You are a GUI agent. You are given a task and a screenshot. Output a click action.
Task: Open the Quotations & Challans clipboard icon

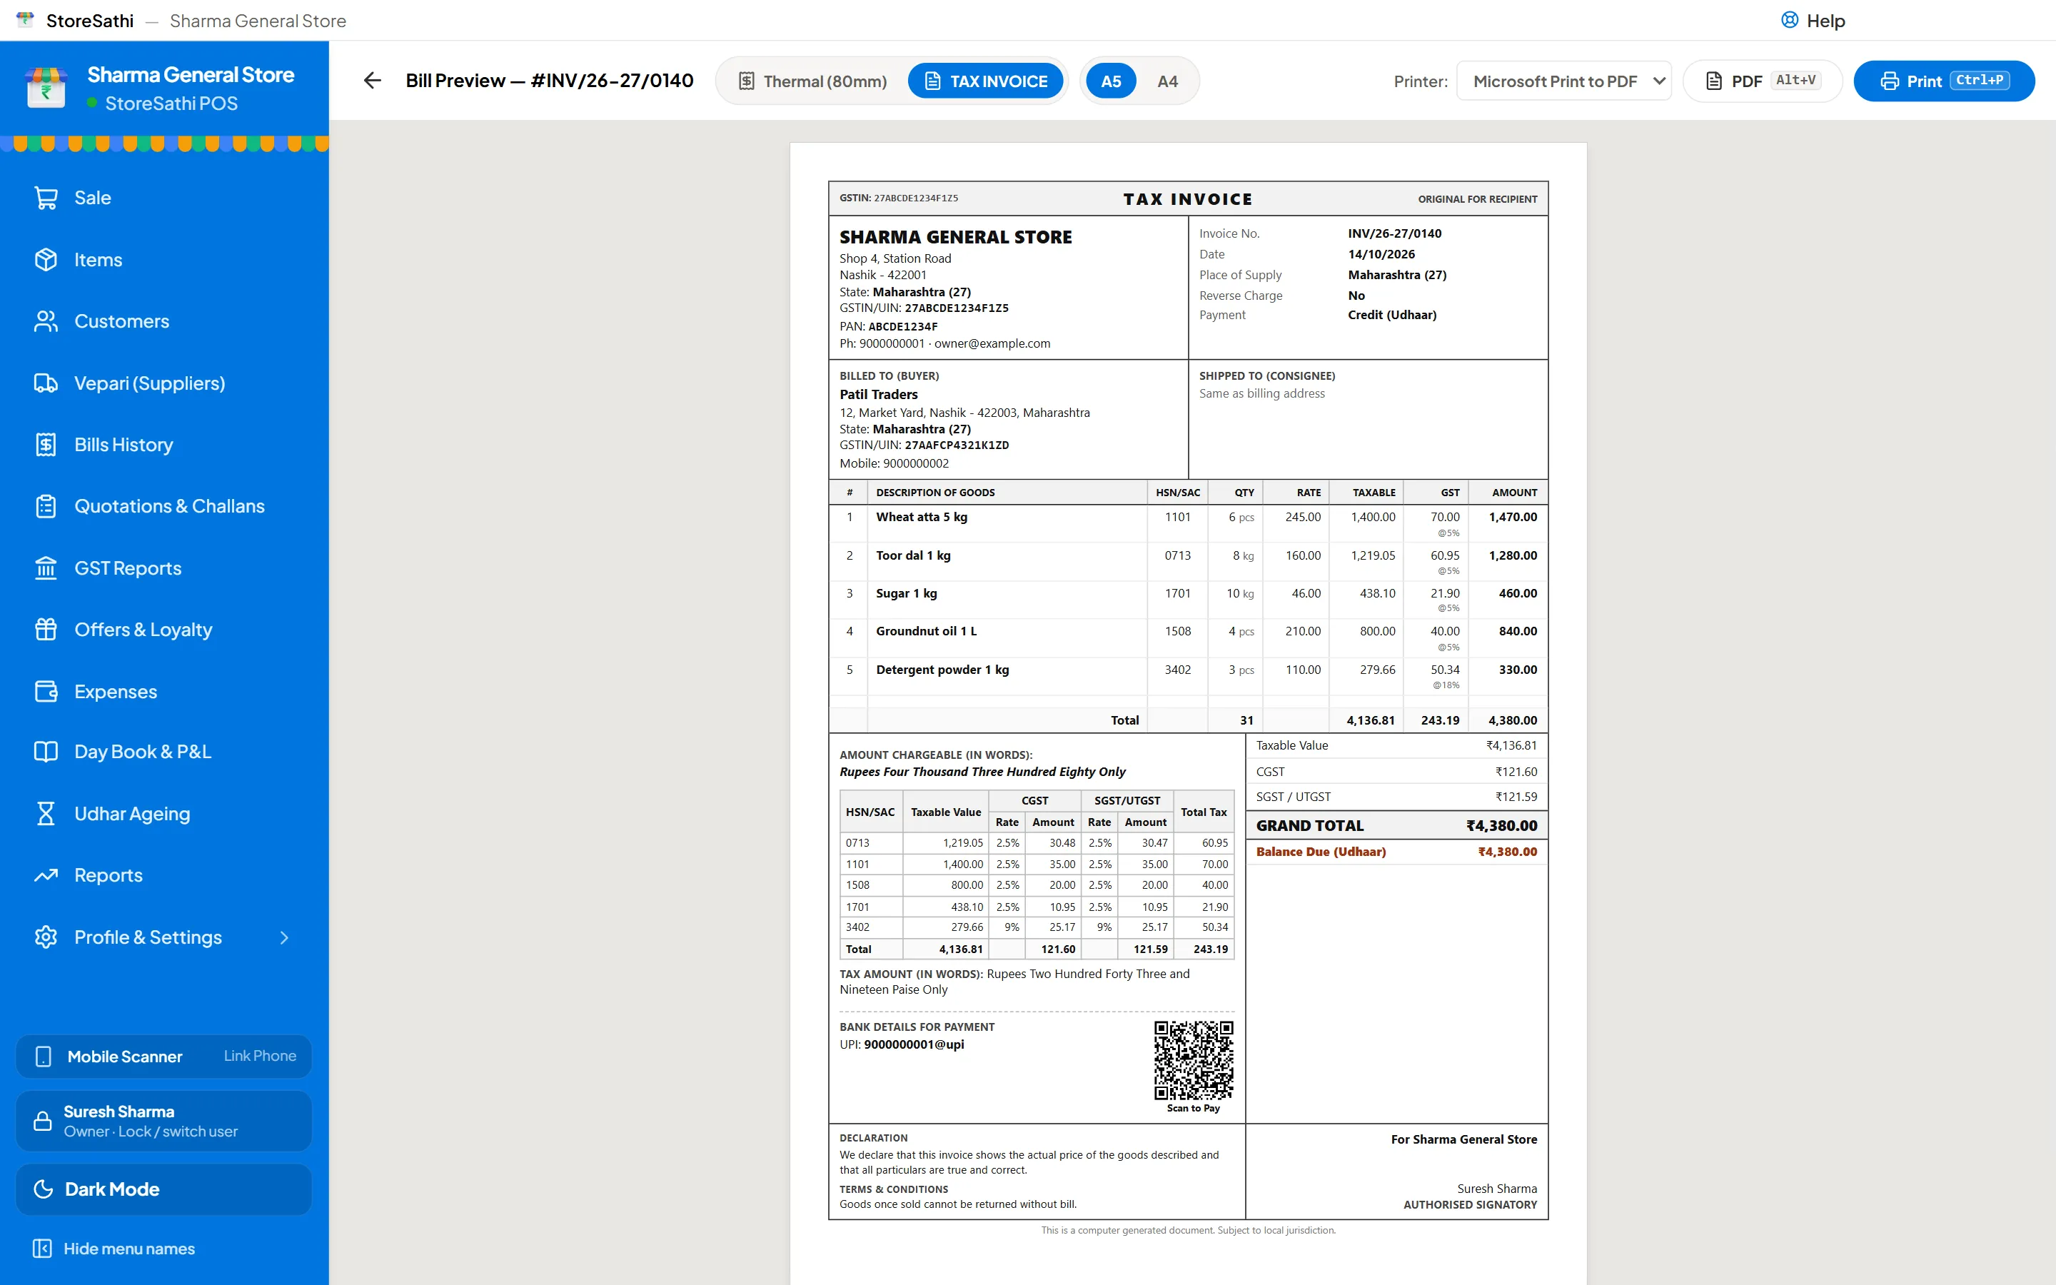coord(46,507)
